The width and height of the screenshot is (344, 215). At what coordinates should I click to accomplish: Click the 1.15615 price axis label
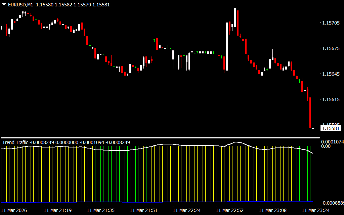331,99
